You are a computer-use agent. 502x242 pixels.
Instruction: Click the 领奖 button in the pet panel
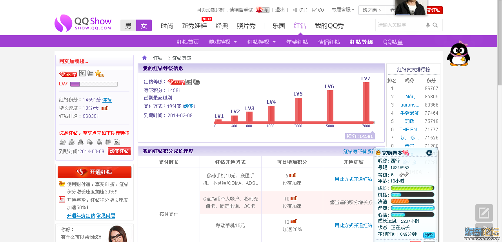429,235
